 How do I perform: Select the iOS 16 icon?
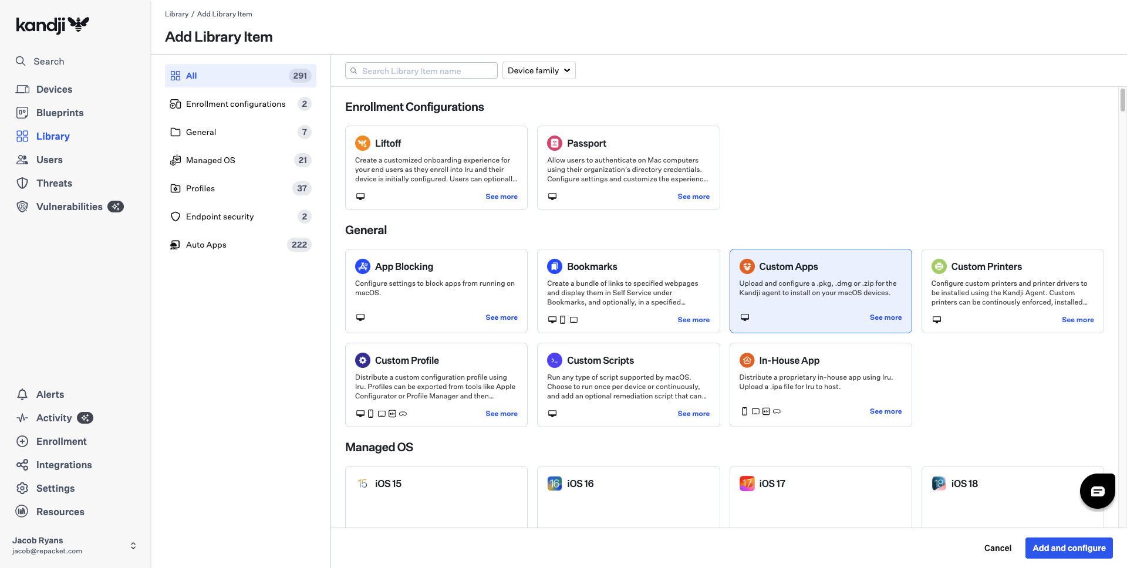tap(555, 484)
